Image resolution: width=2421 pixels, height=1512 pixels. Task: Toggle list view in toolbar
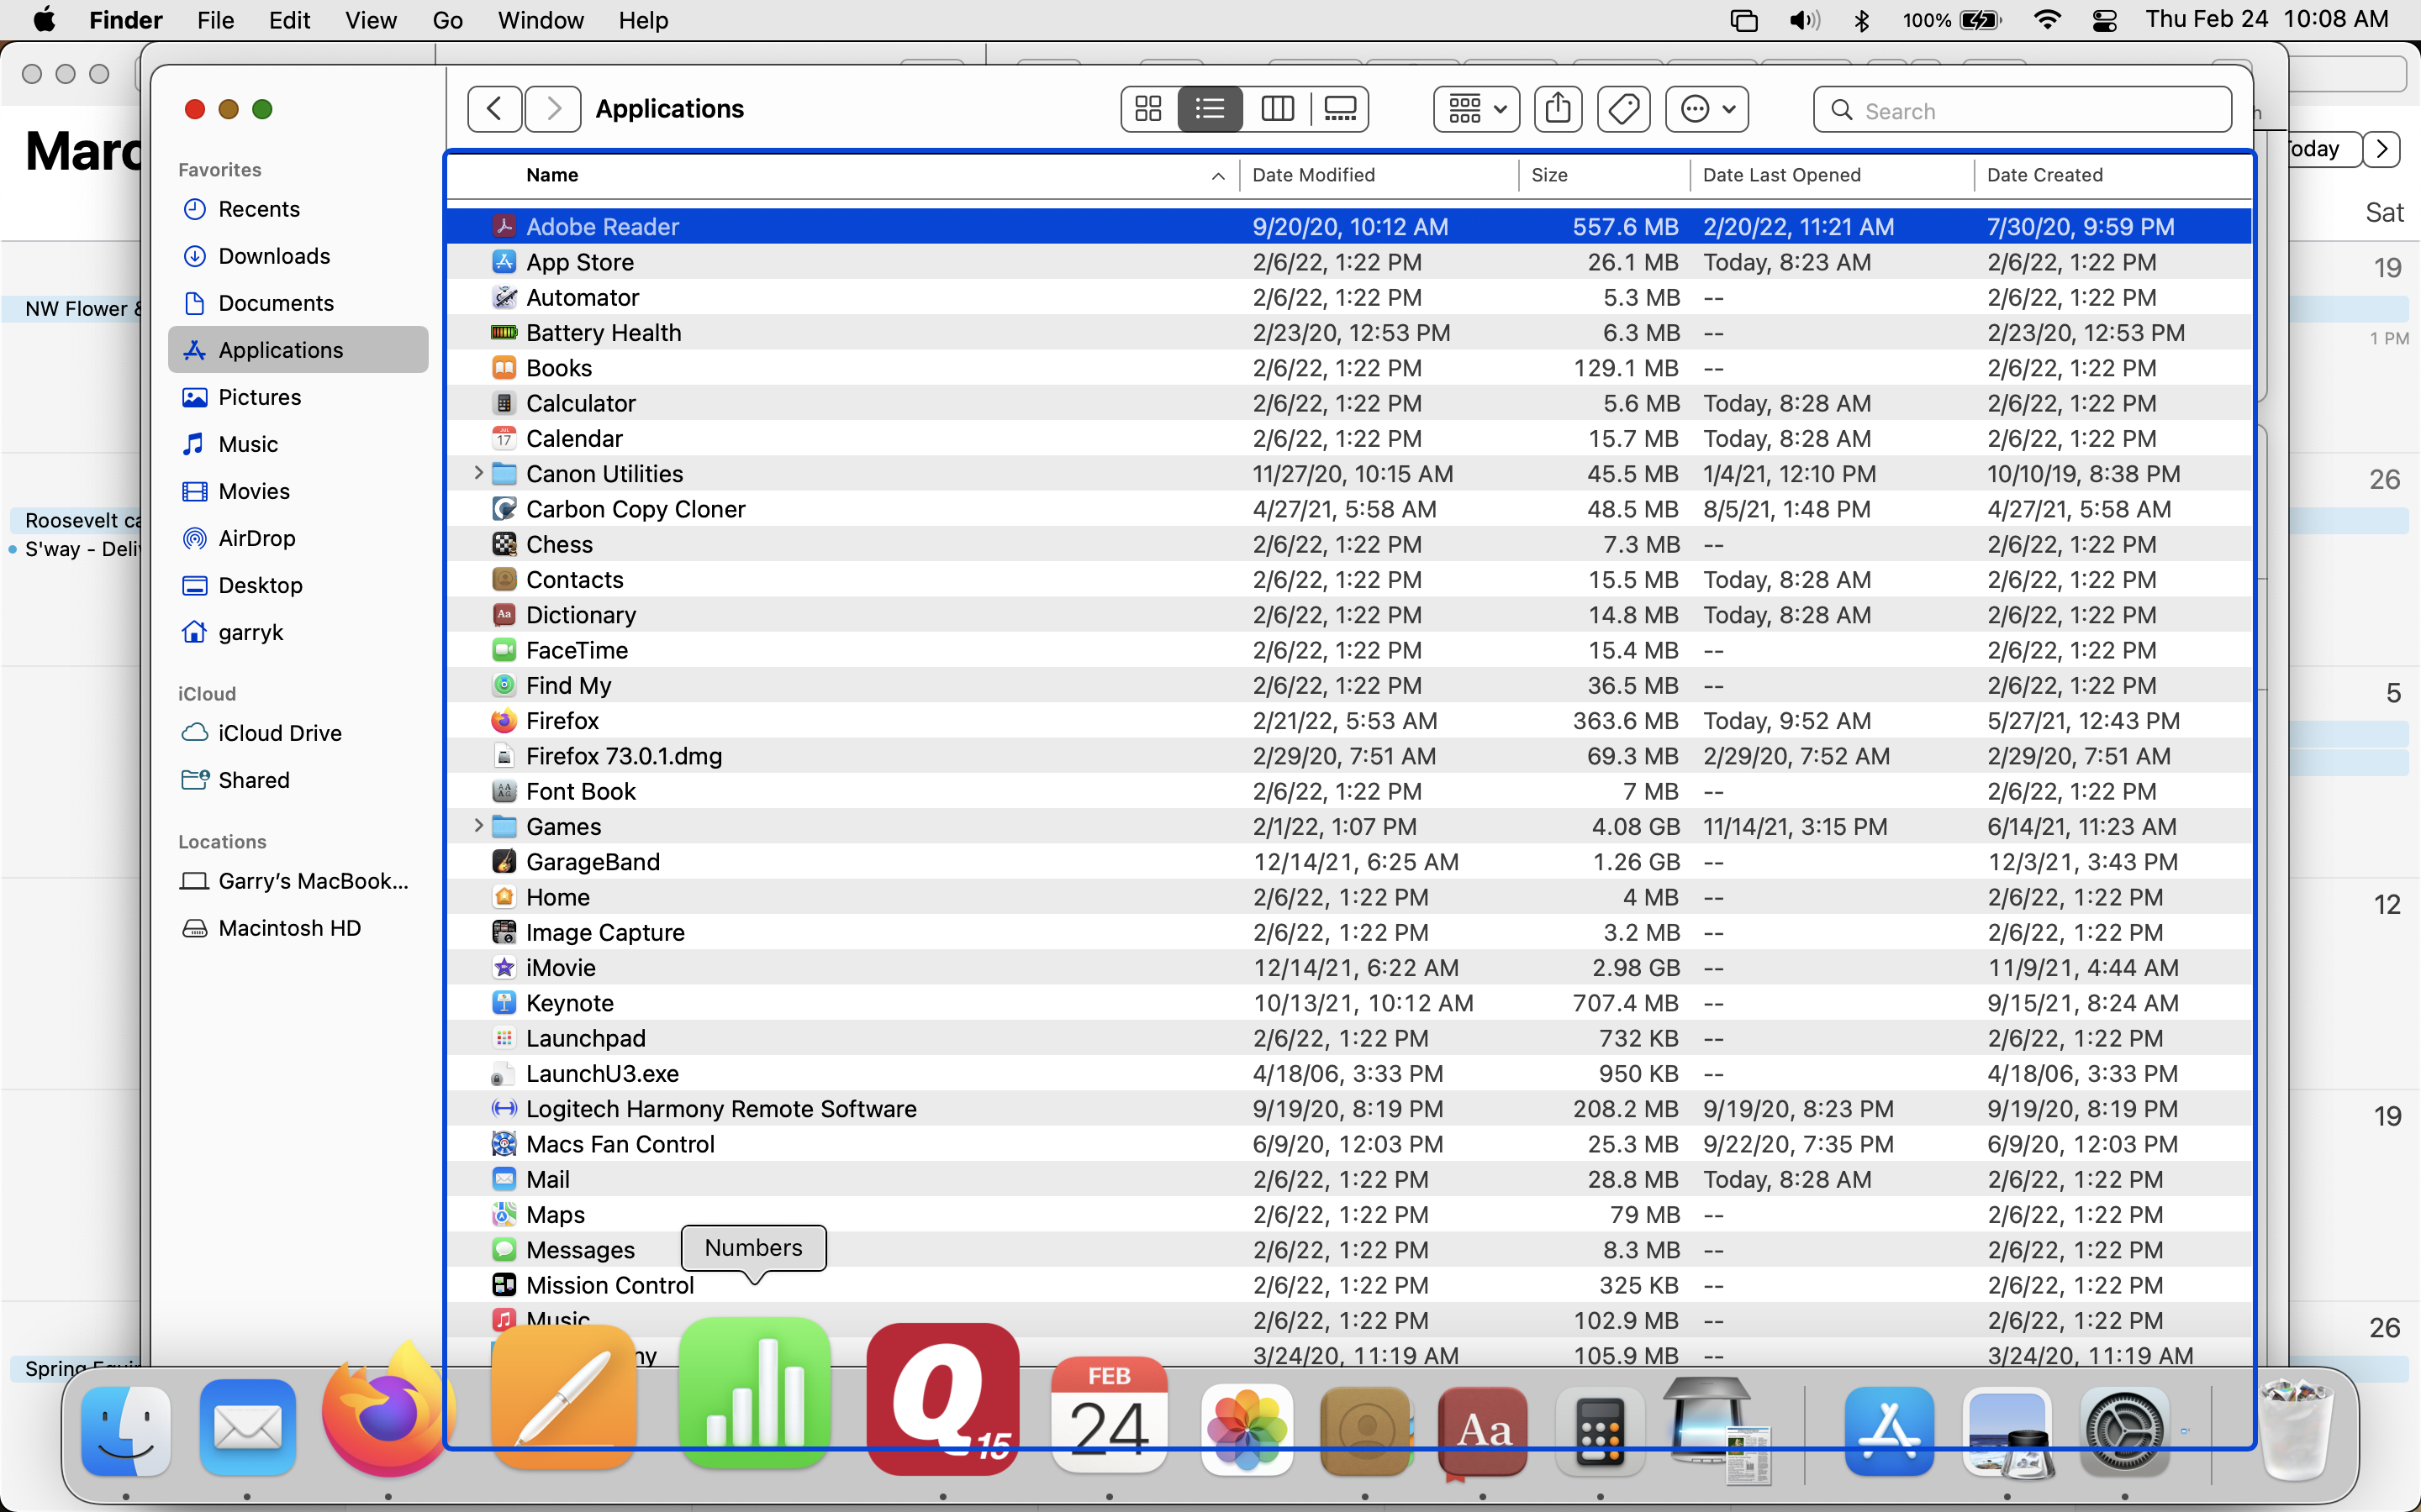1210,109
